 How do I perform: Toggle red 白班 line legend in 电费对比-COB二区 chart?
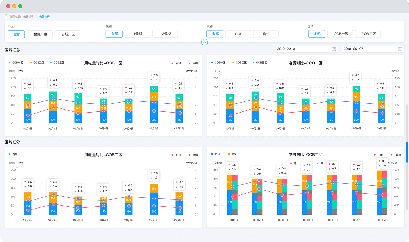click(379, 155)
